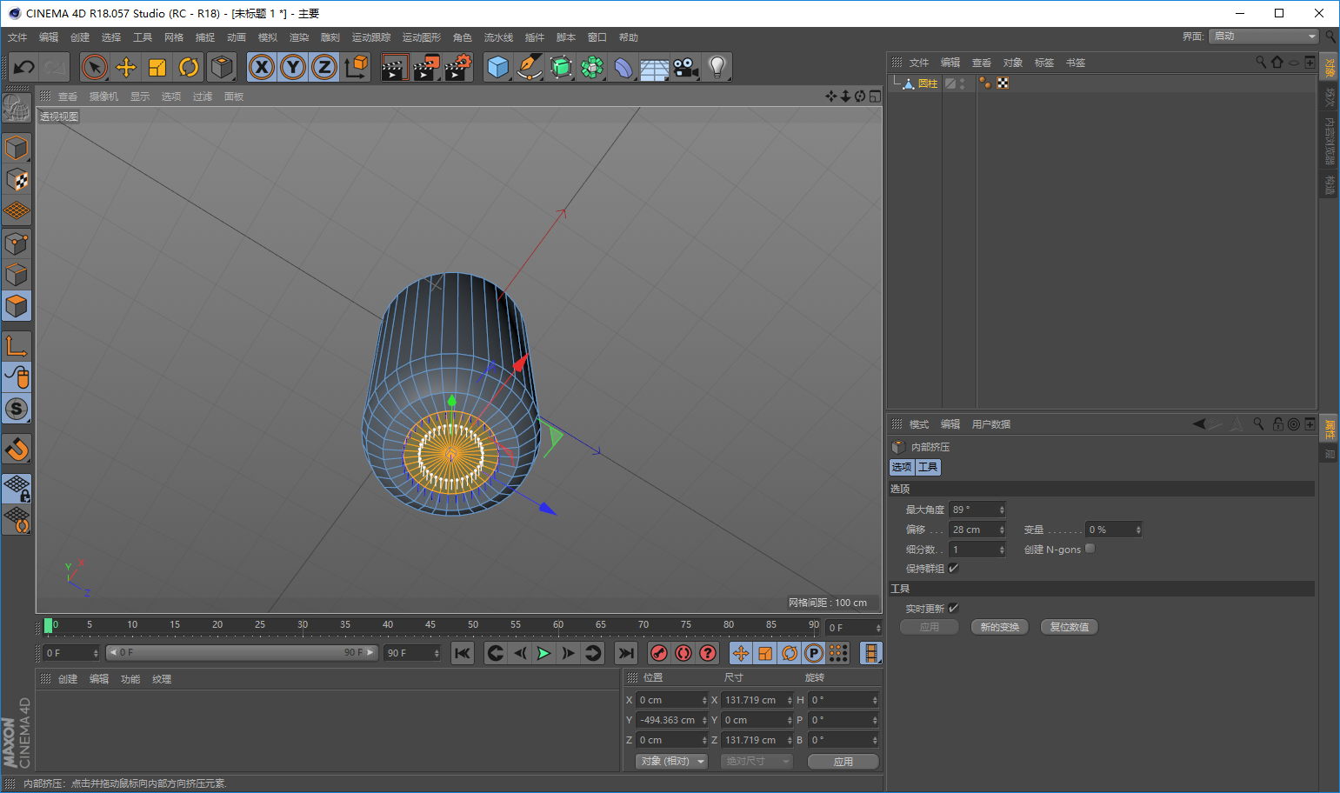The height and width of the screenshot is (793, 1340).
Task: Switch to Polygons mode in left sidebar
Action: click(x=17, y=306)
